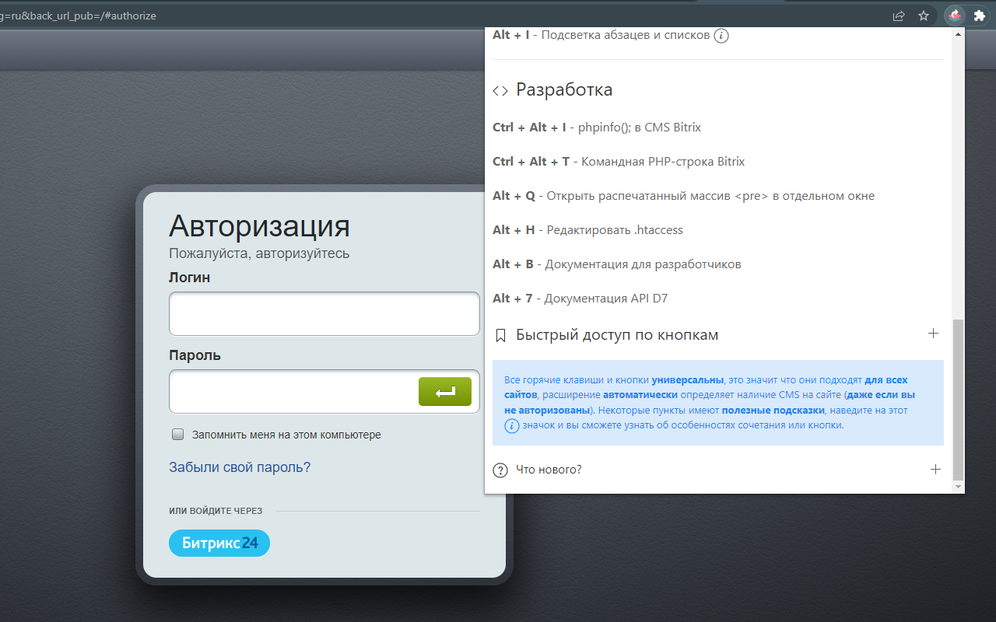This screenshot has width=996, height=622.
Task: Expand the Что нового section with plus
Action: [x=935, y=470]
